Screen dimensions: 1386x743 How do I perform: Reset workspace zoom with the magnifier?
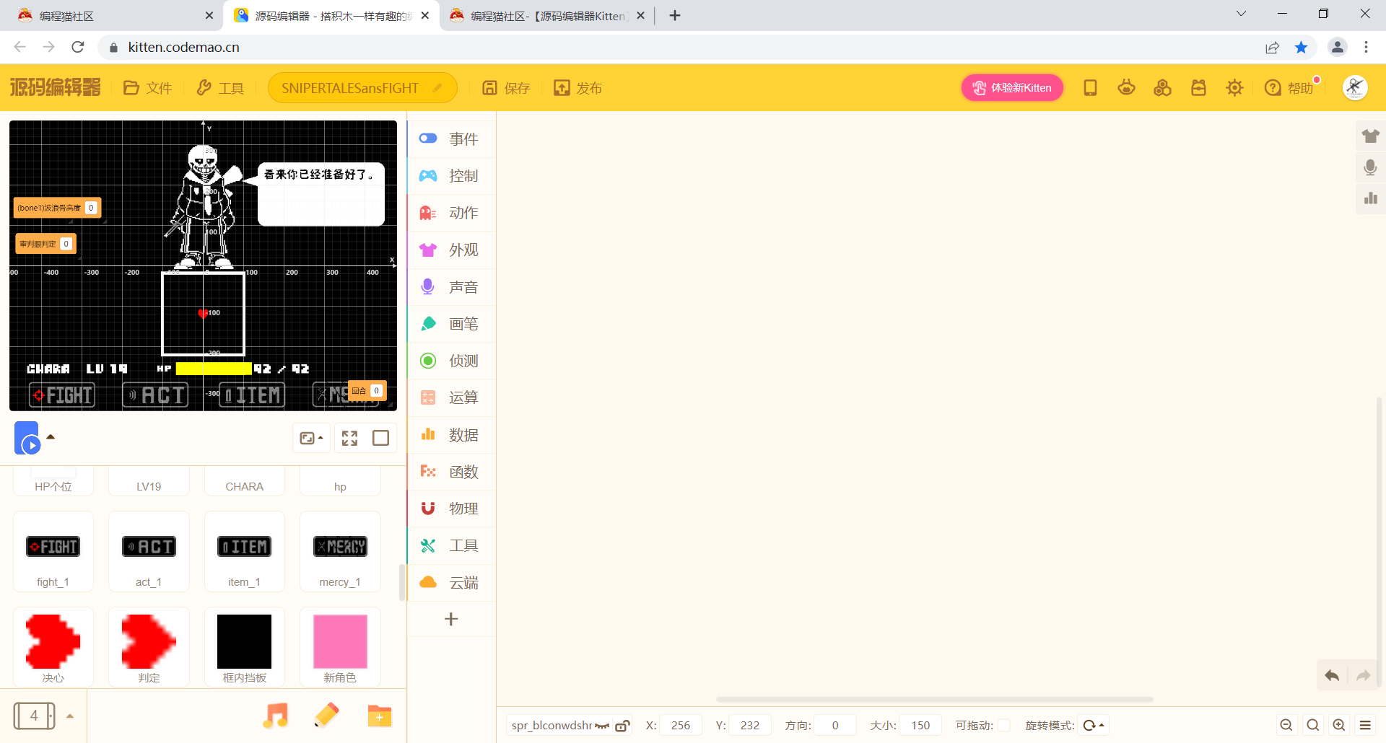pos(1313,725)
